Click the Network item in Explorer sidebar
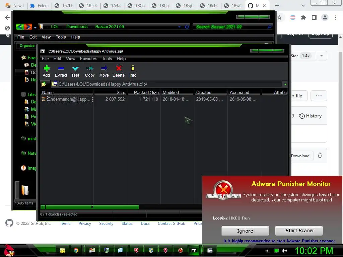 (x=29, y=153)
